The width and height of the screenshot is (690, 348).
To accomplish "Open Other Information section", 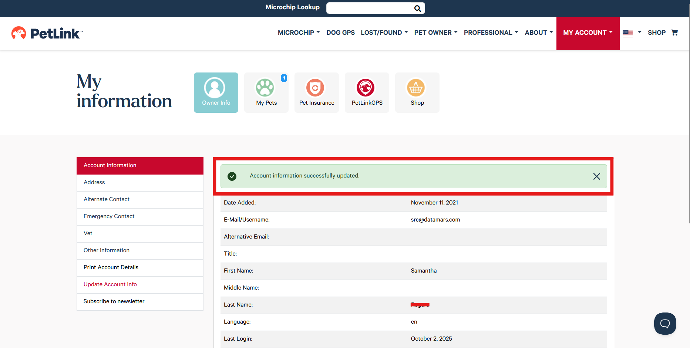I will [140, 251].
